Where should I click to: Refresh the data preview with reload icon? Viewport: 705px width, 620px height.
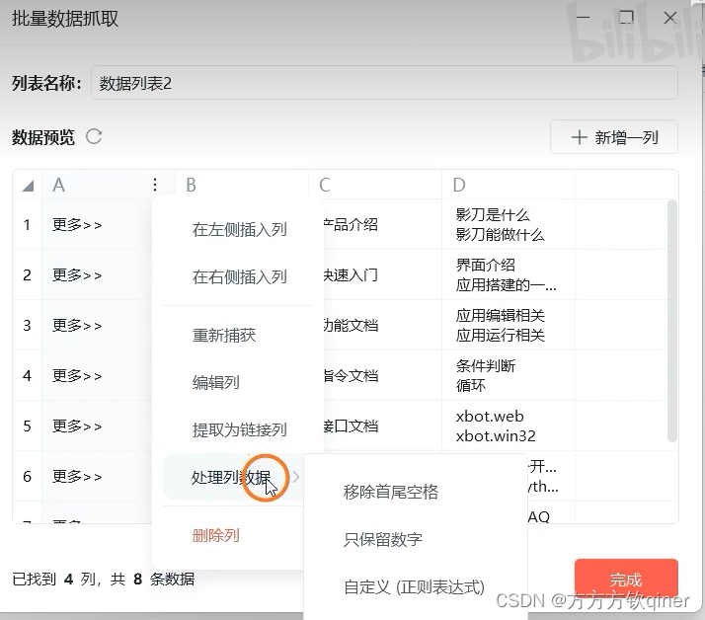point(94,136)
